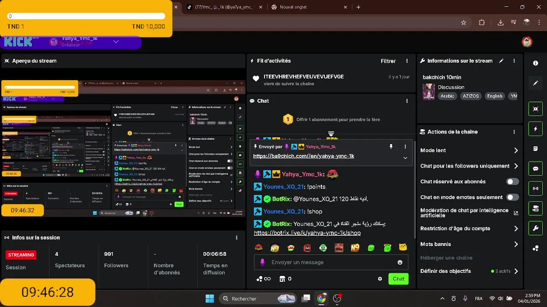
Task: Toggle the chat bubble panel icon in sidebar
Action: tap(535, 168)
